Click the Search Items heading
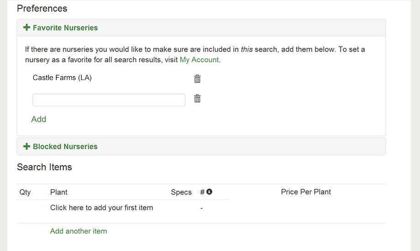 click(x=44, y=167)
